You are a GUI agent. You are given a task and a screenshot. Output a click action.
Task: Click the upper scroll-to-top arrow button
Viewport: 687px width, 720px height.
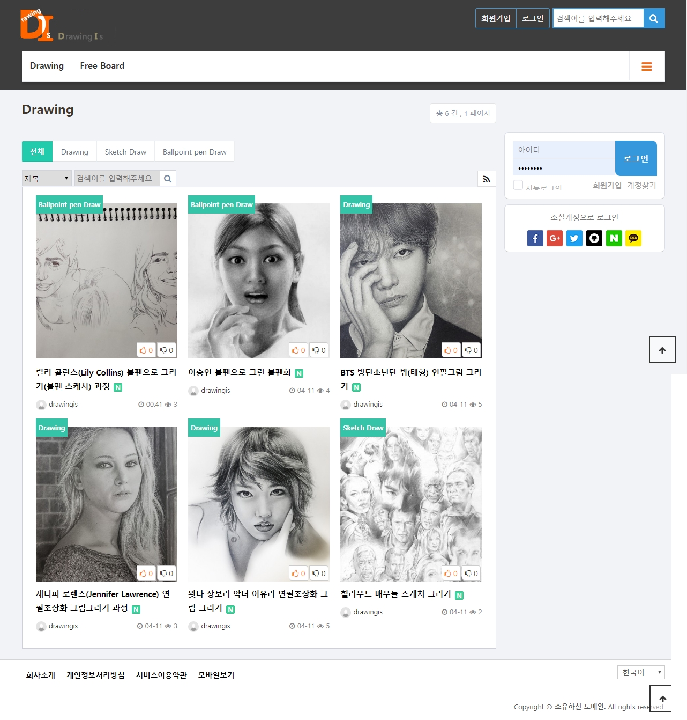(662, 350)
